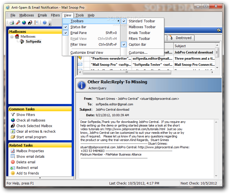This screenshot has height=194, width=230.
Task: Click the red Delete email icon
Action: pos(13,162)
